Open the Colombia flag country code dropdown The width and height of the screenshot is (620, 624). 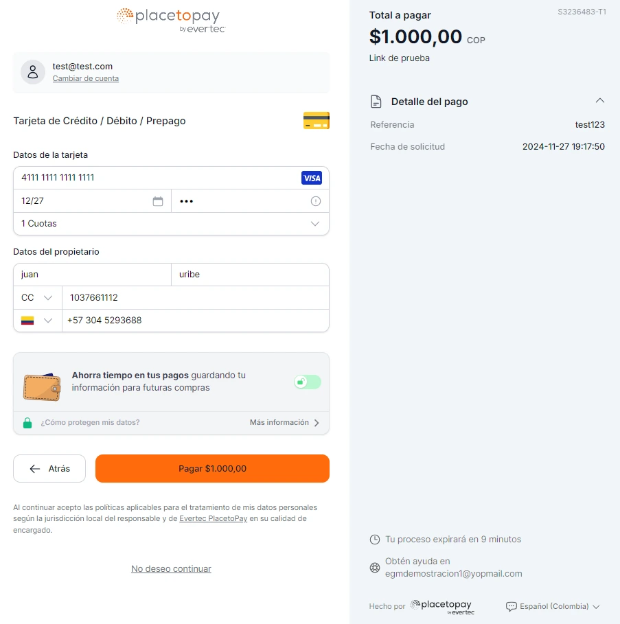[x=37, y=321]
